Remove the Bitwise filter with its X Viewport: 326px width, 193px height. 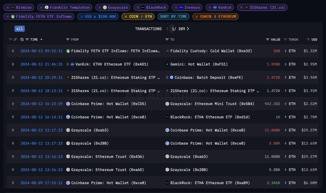7,8
